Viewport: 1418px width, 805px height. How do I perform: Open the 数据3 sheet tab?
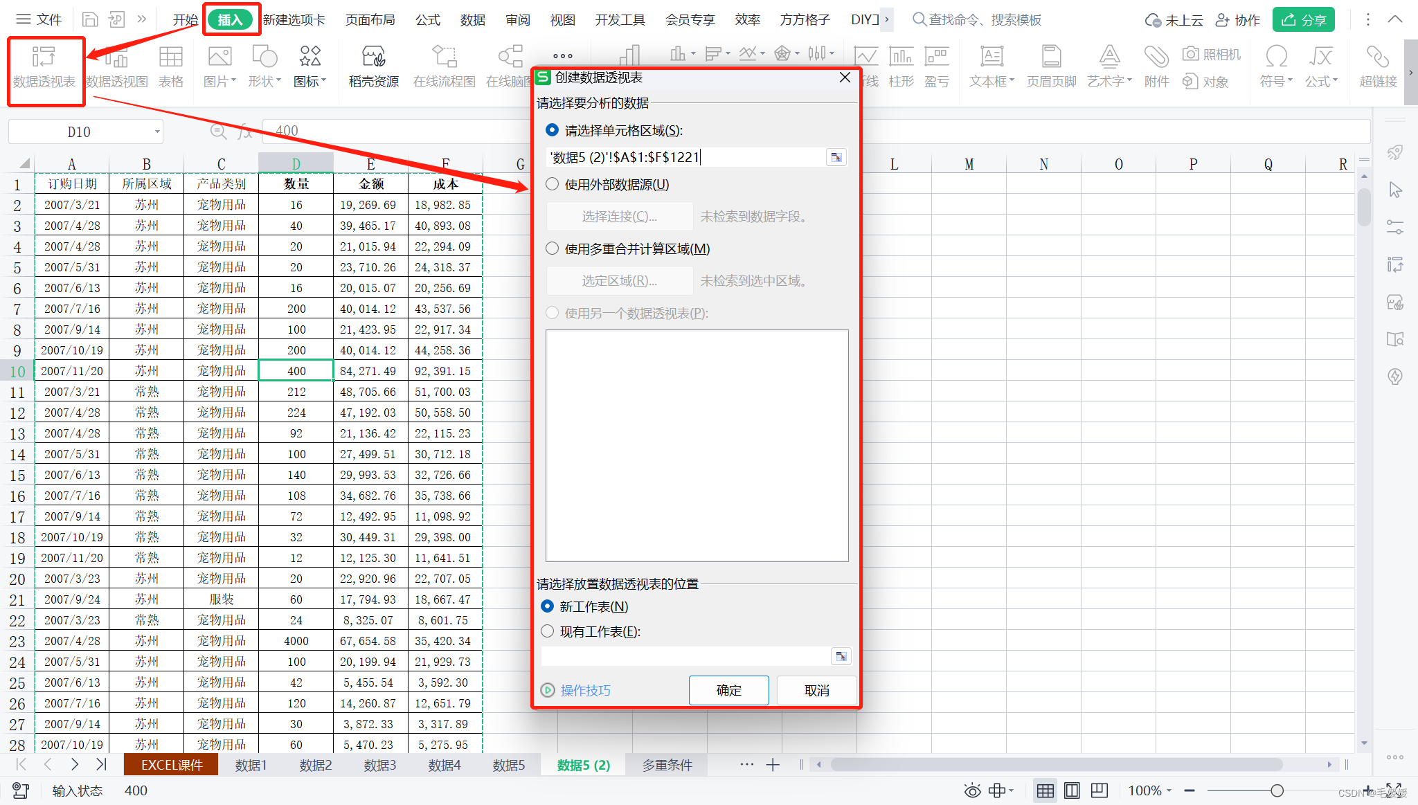(x=380, y=765)
